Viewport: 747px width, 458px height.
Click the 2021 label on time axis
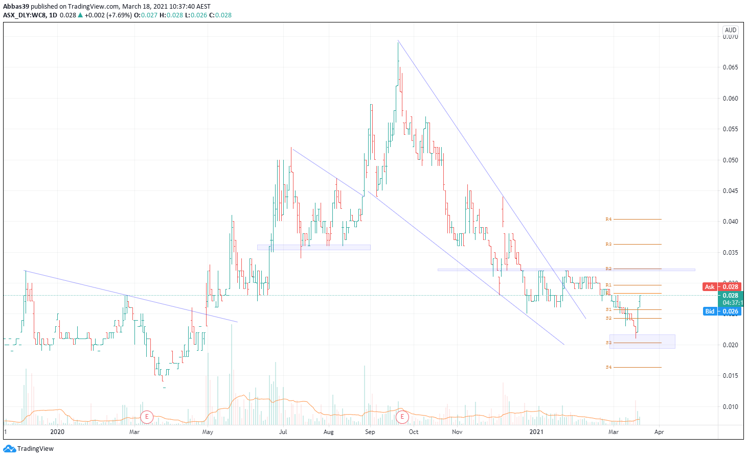536,432
